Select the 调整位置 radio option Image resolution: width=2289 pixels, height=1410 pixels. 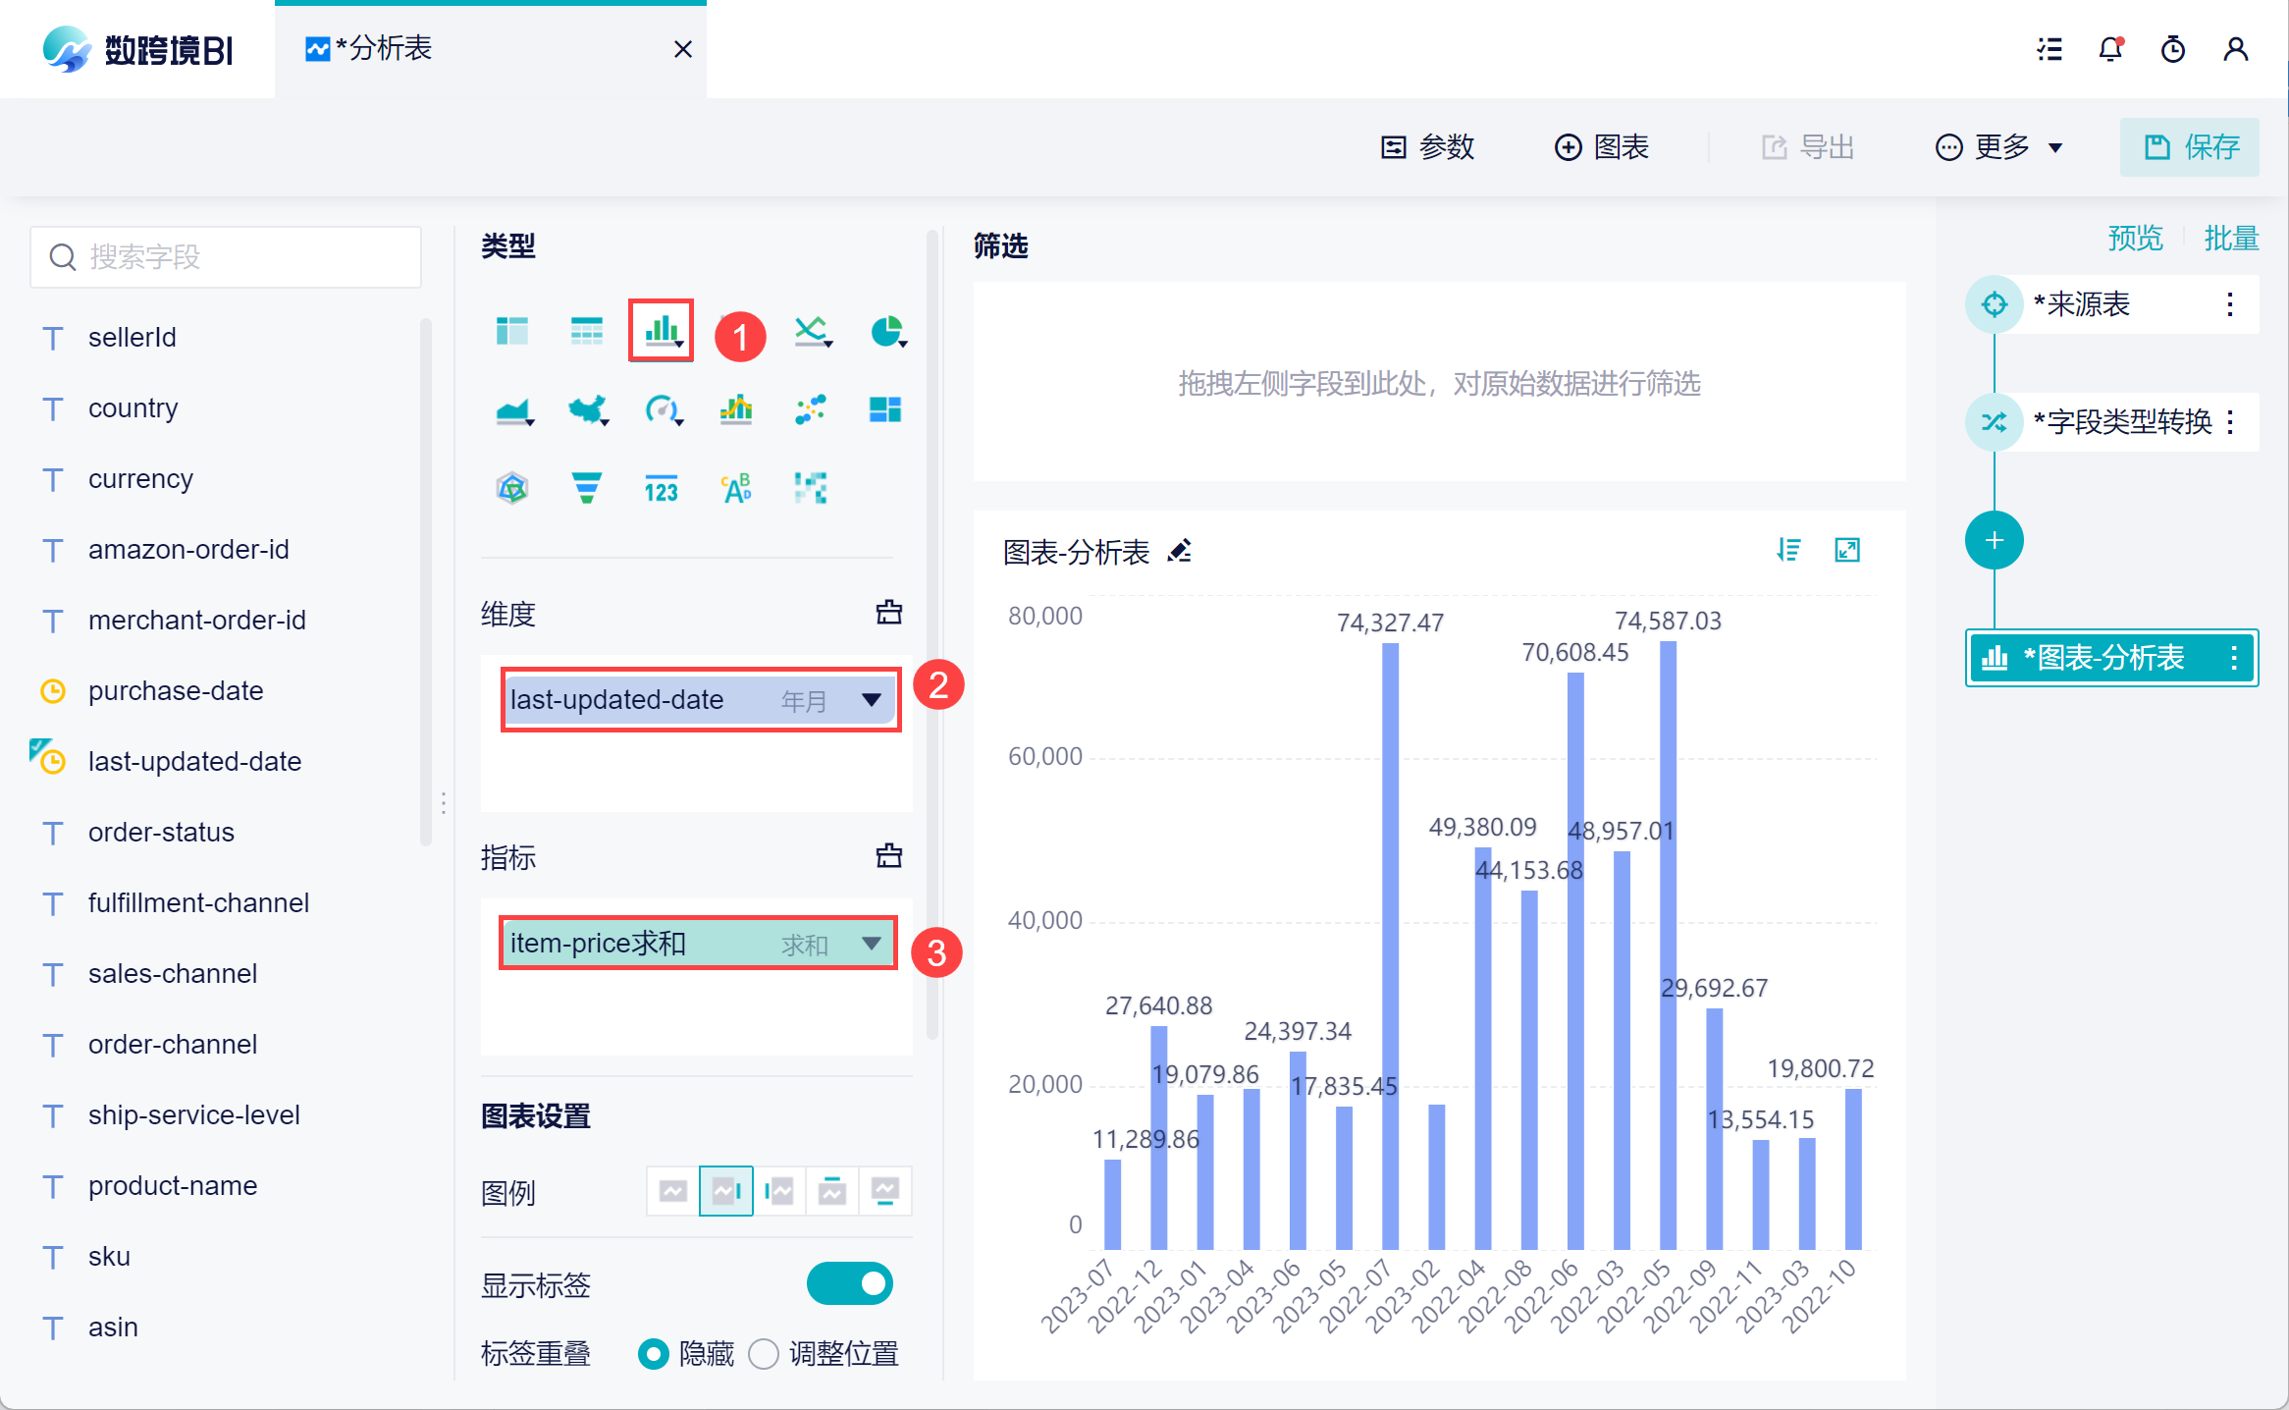(x=764, y=1354)
